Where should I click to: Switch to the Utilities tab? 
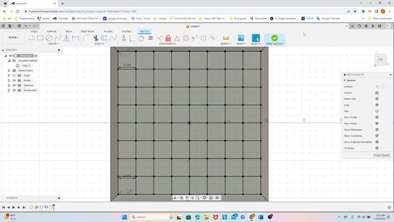126,31
